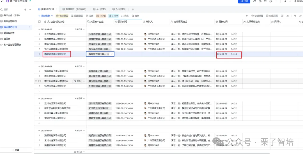Click the share-export arrow icon in toolbar
The height and width of the screenshot is (154, 303).
(x=288, y=16)
